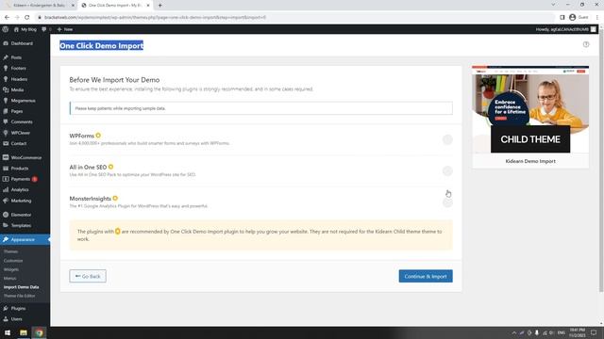Click the taskbar clock and date

tap(577, 332)
